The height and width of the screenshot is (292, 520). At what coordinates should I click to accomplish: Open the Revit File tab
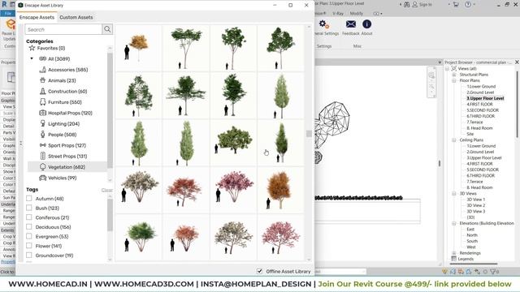7,14
